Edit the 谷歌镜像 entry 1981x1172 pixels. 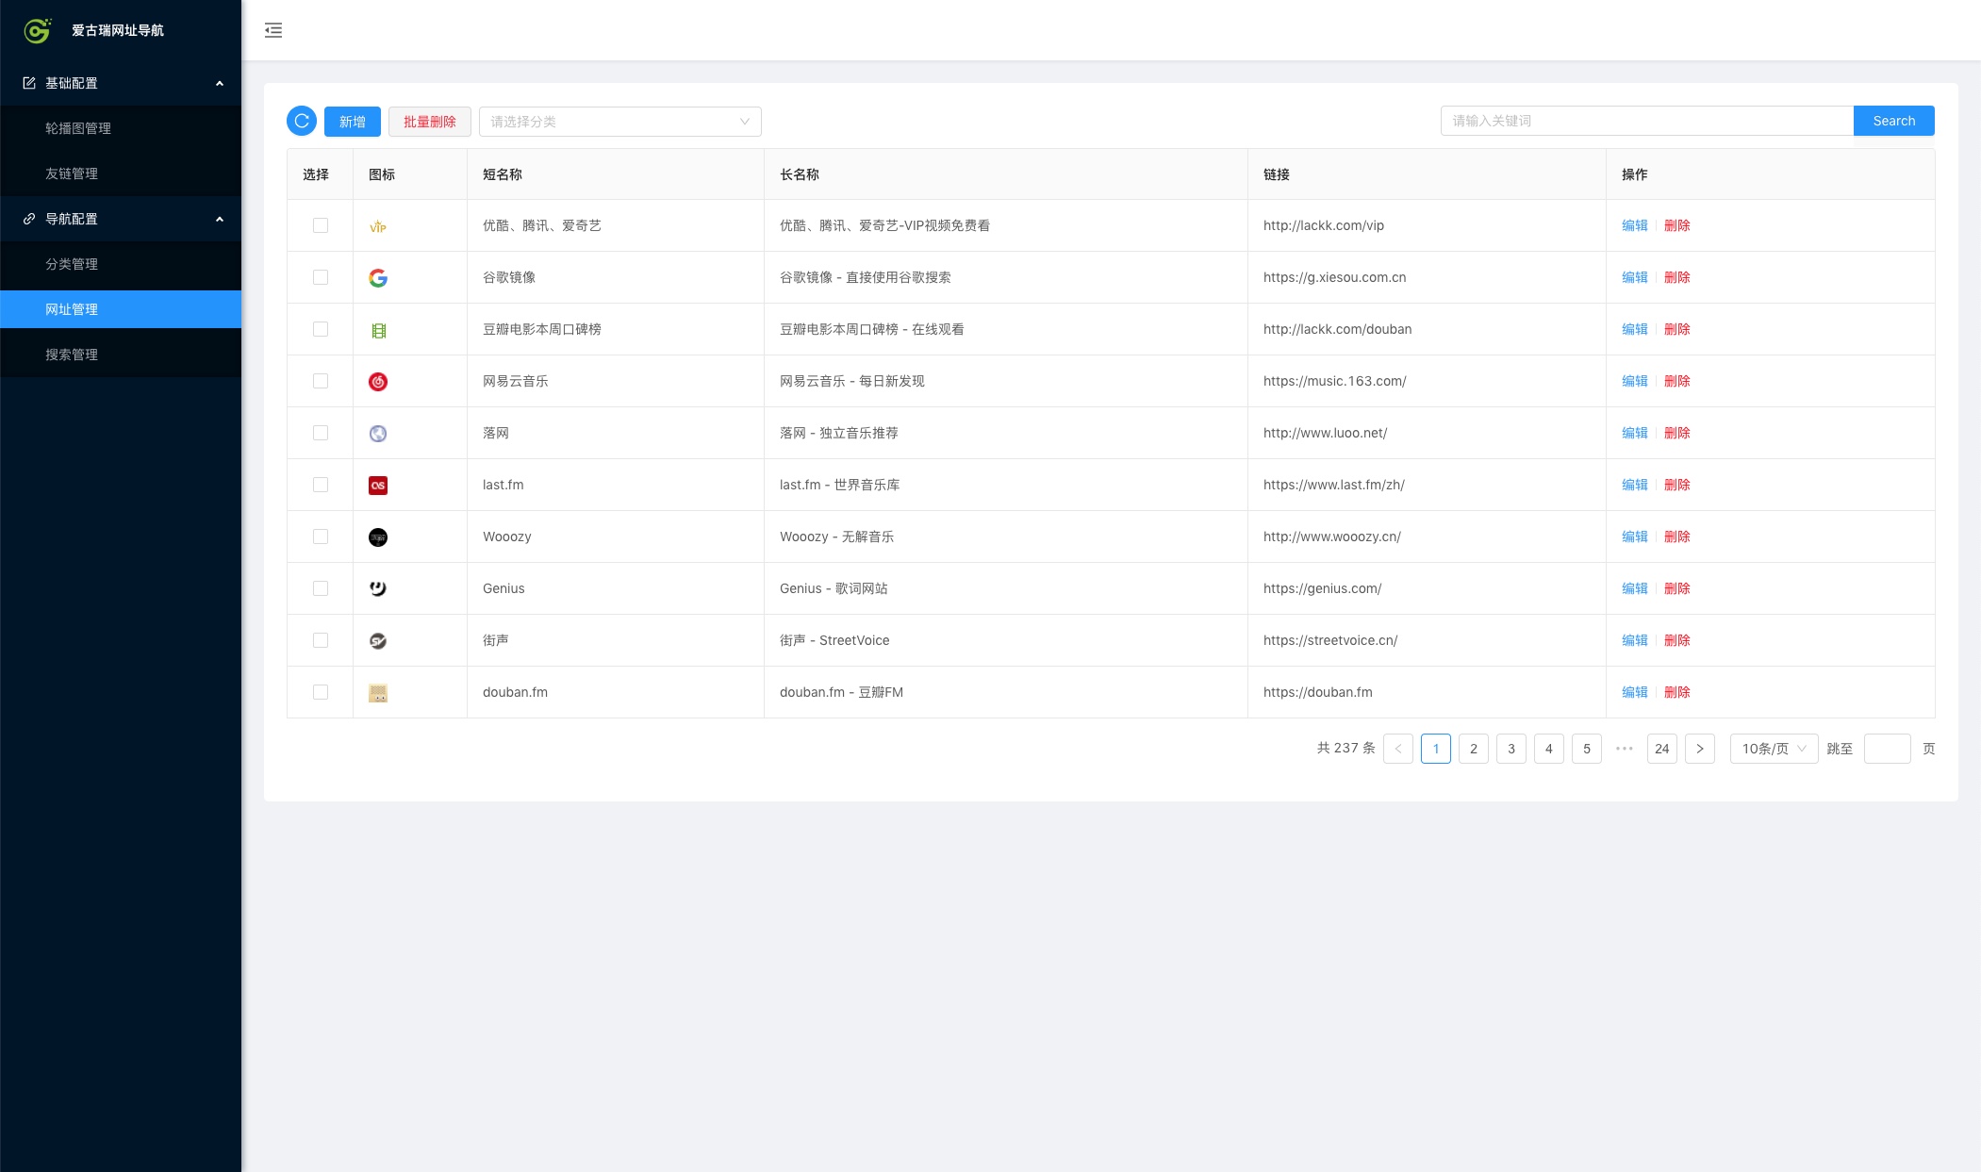(1635, 277)
